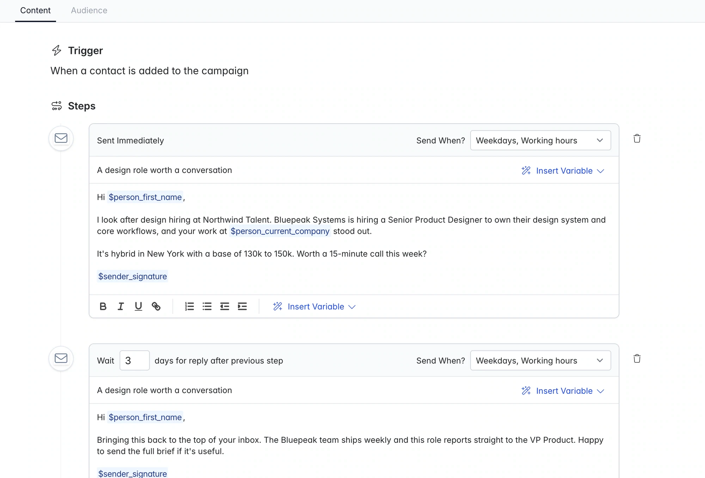The width and height of the screenshot is (705, 478).
Task: Open Insert Variable in first subject line
Action: click(x=563, y=171)
